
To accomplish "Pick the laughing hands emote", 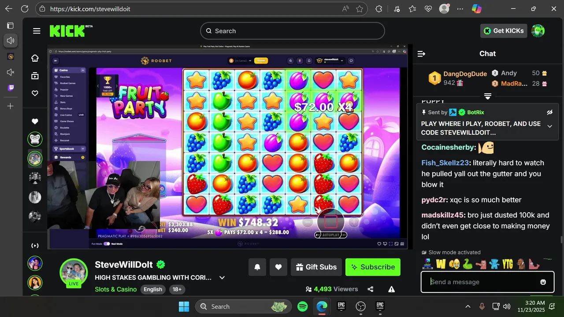I will (x=454, y=264).
